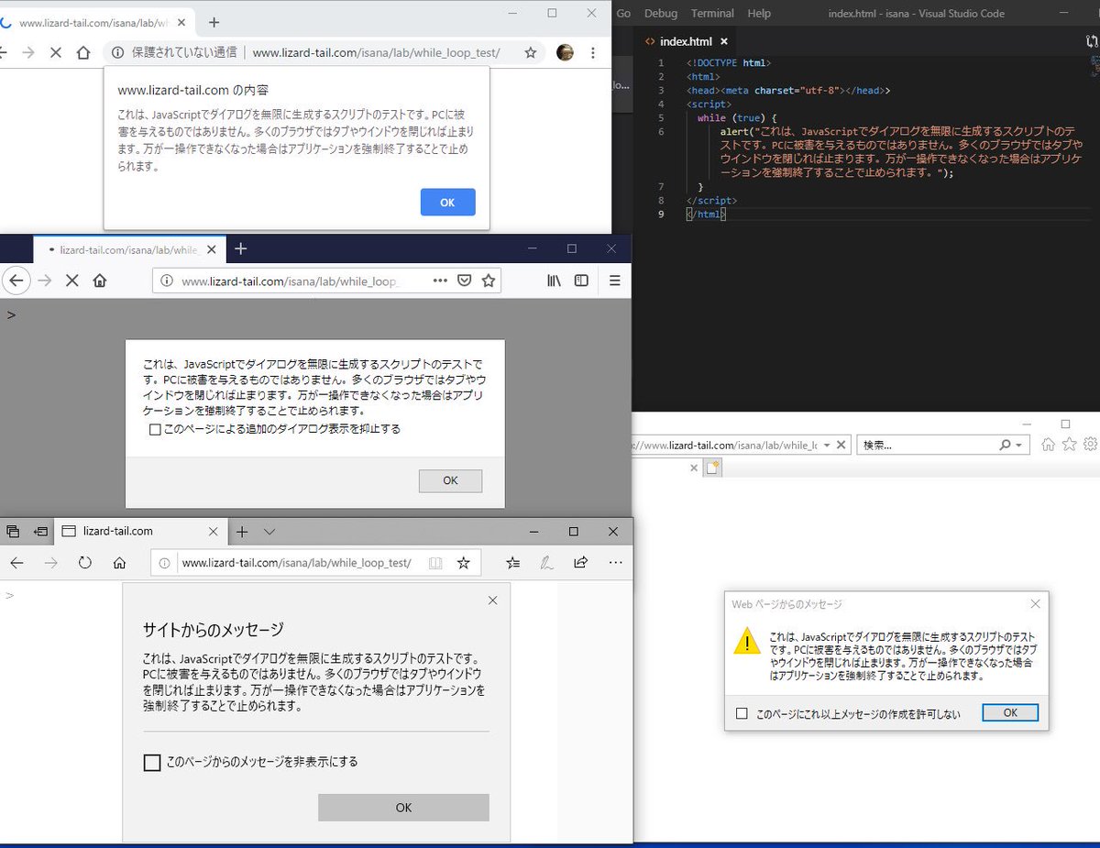1100x848 pixels.
Task: Open the Terminal menu in VS Code
Action: point(712,13)
